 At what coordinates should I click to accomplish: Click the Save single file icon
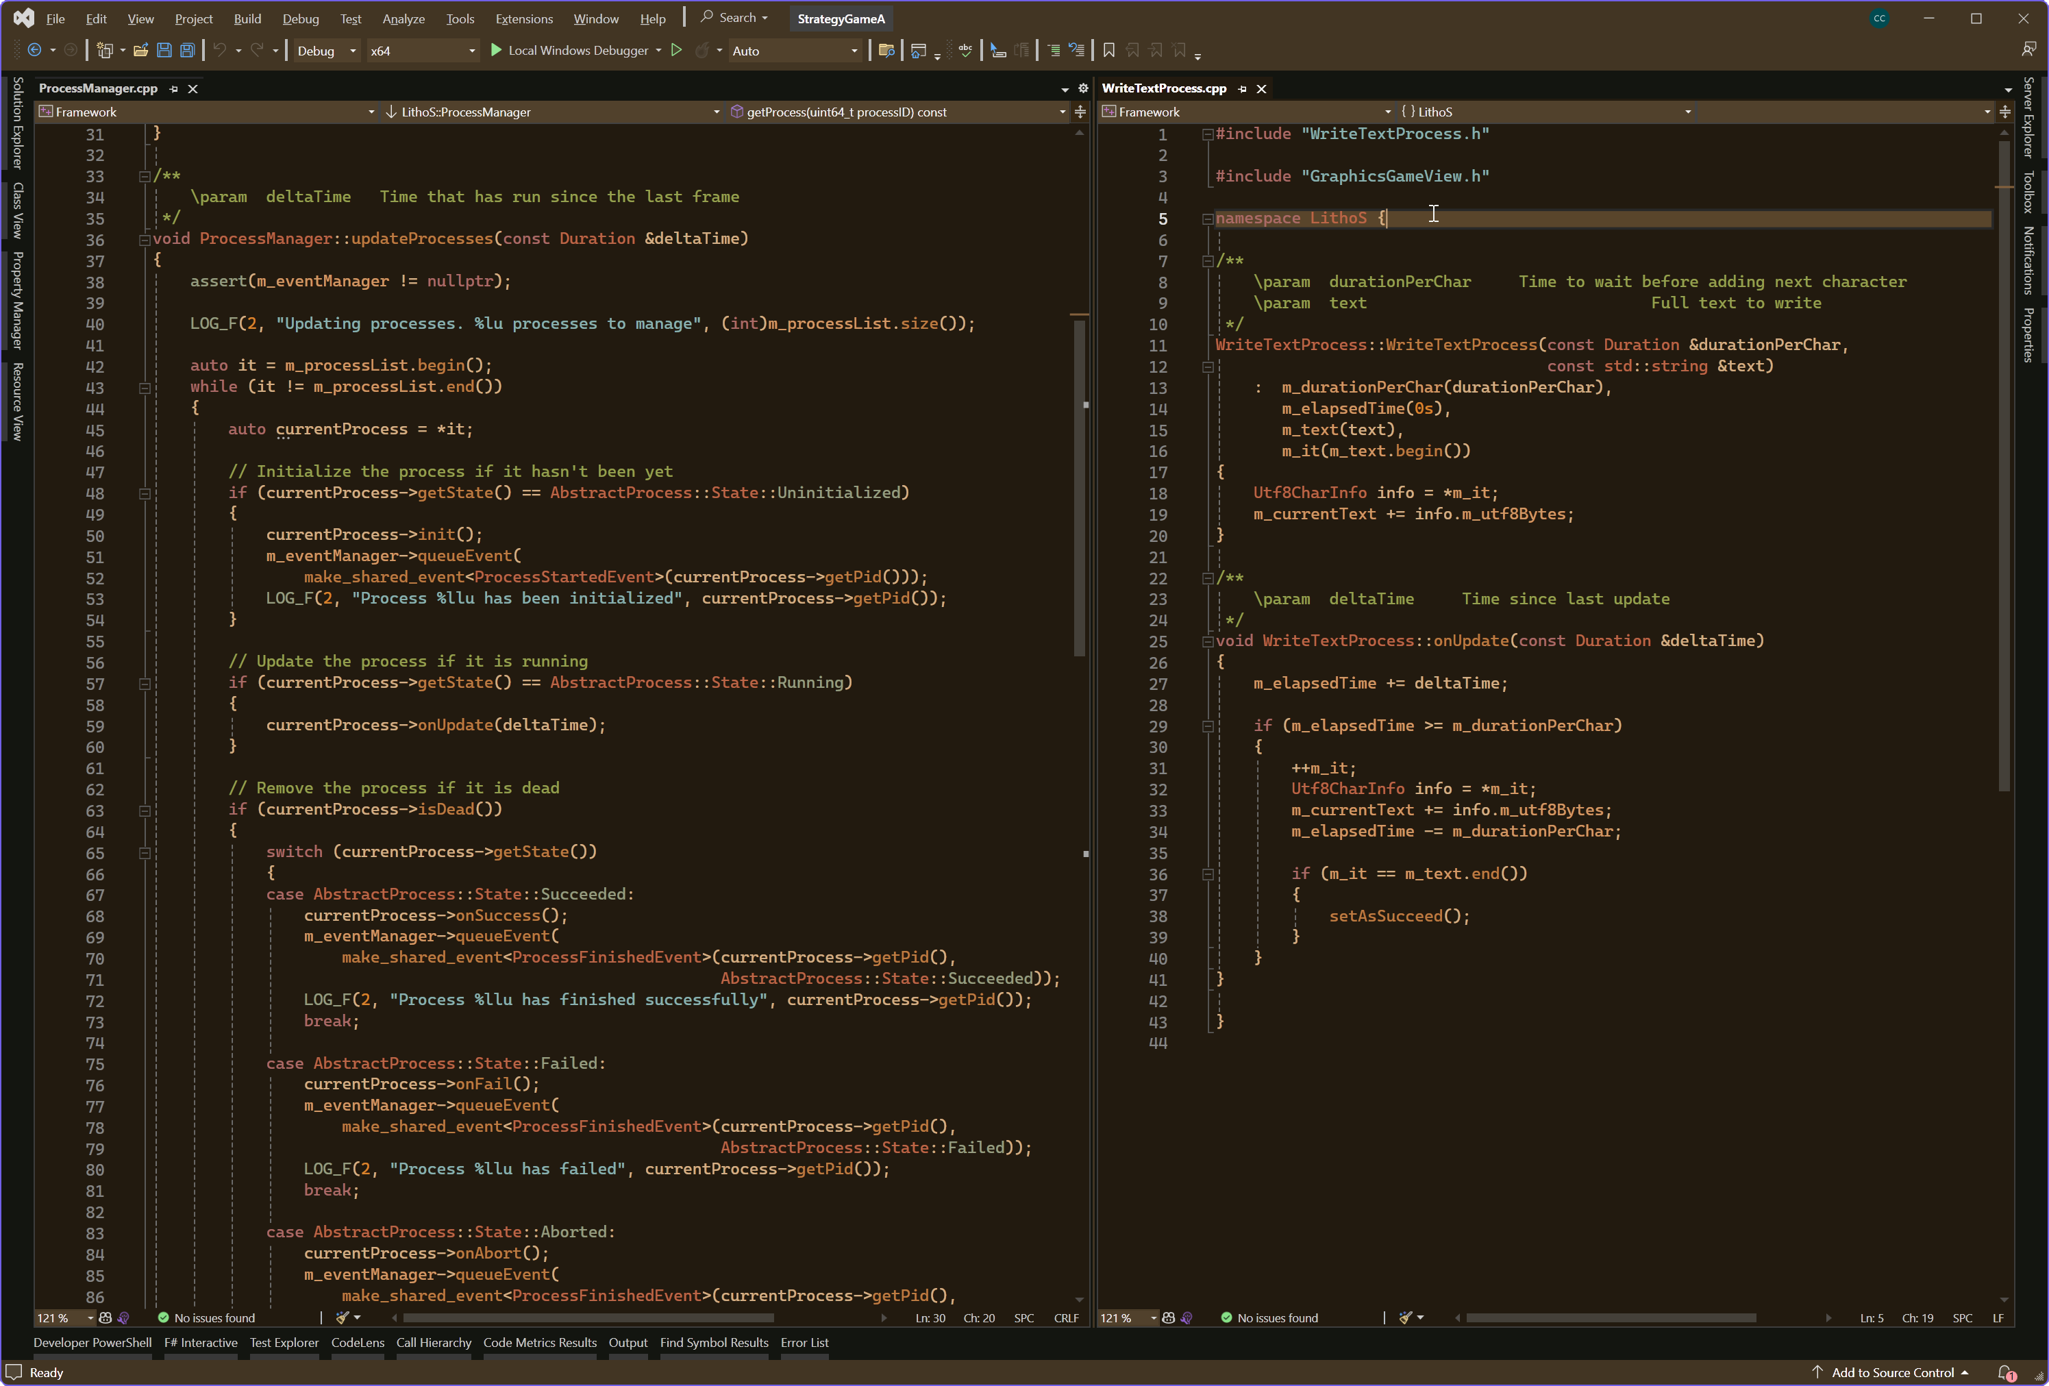click(x=164, y=50)
